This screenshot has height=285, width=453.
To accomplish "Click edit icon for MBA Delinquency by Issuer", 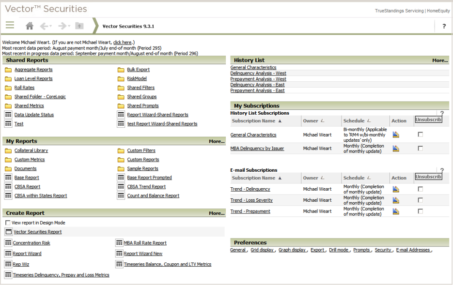I will (396, 148).
